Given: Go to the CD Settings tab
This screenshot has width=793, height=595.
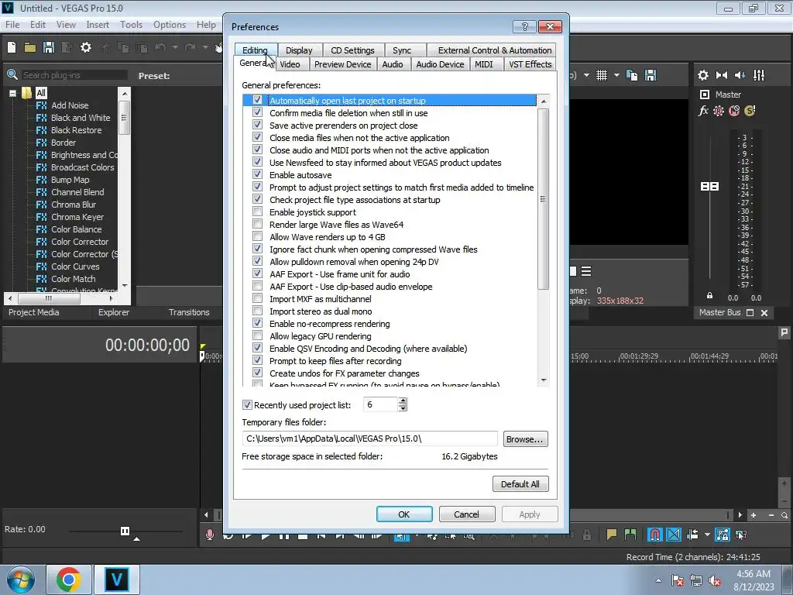Looking at the screenshot, I should point(352,50).
